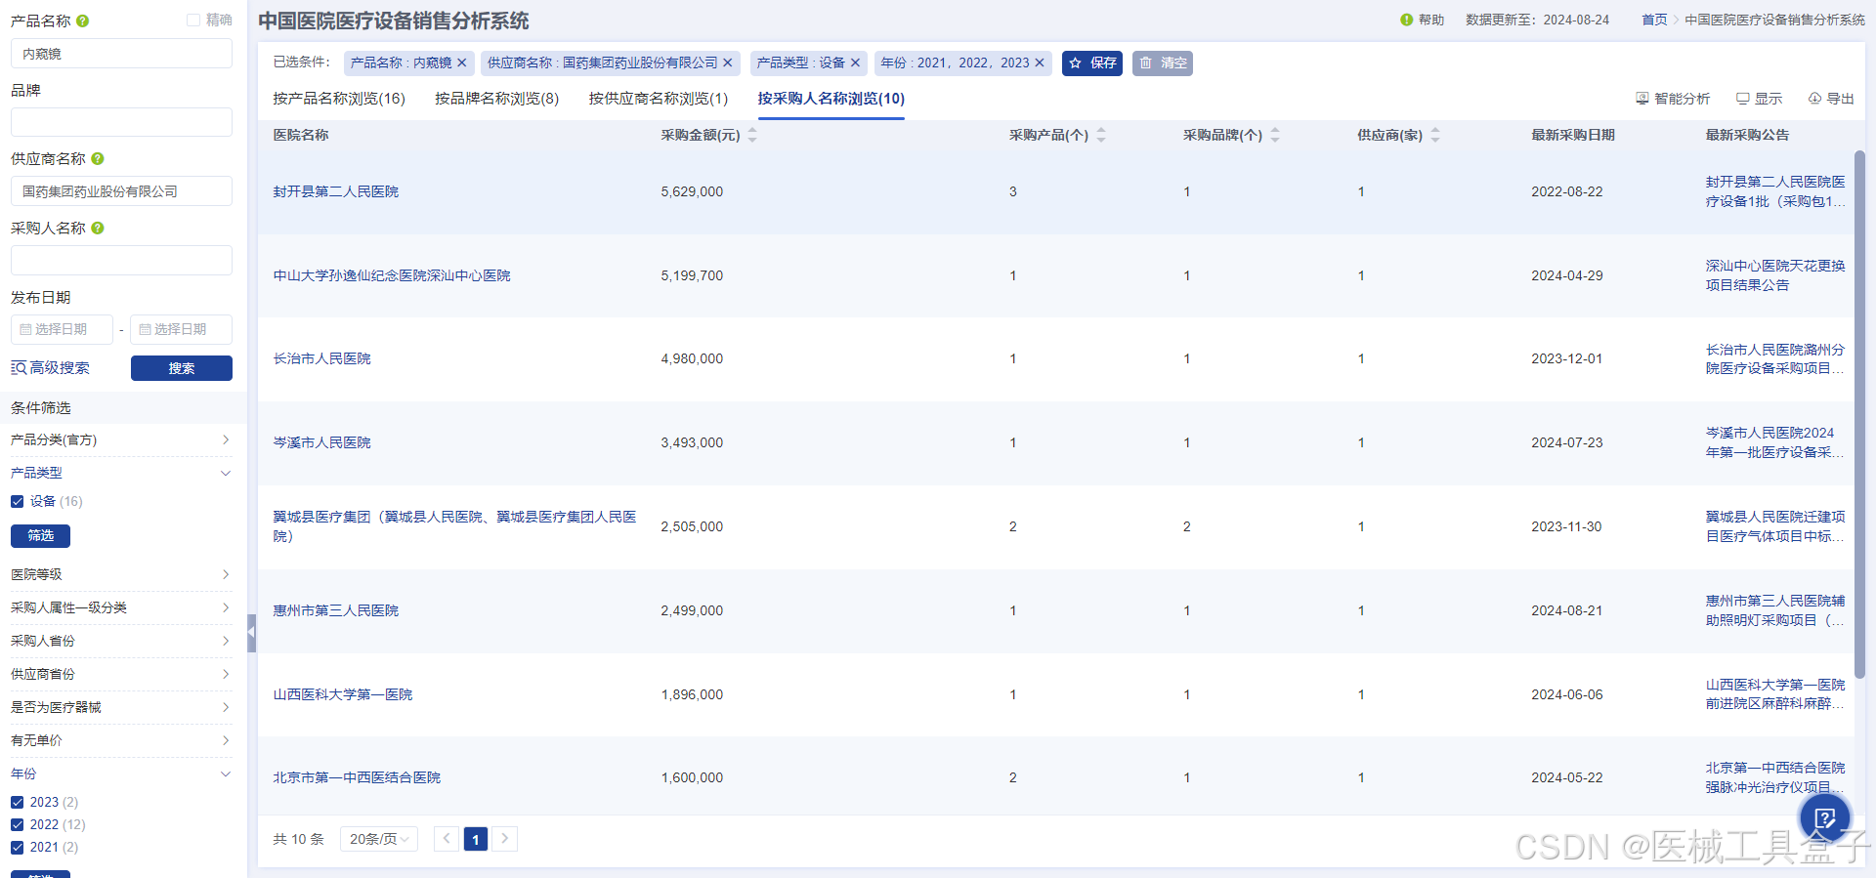The height and width of the screenshot is (878, 1876).
Task: Click the 品牌 input field
Action: (121, 122)
